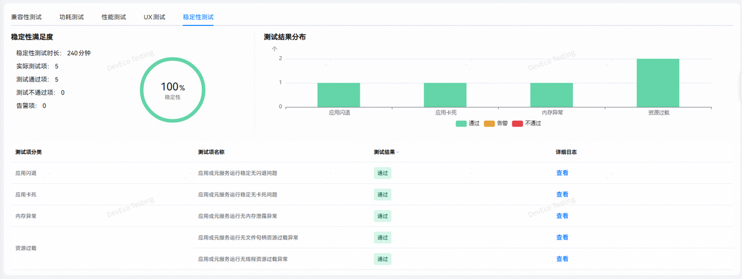Click the 100% 稳定性 progress ring

[173, 90]
